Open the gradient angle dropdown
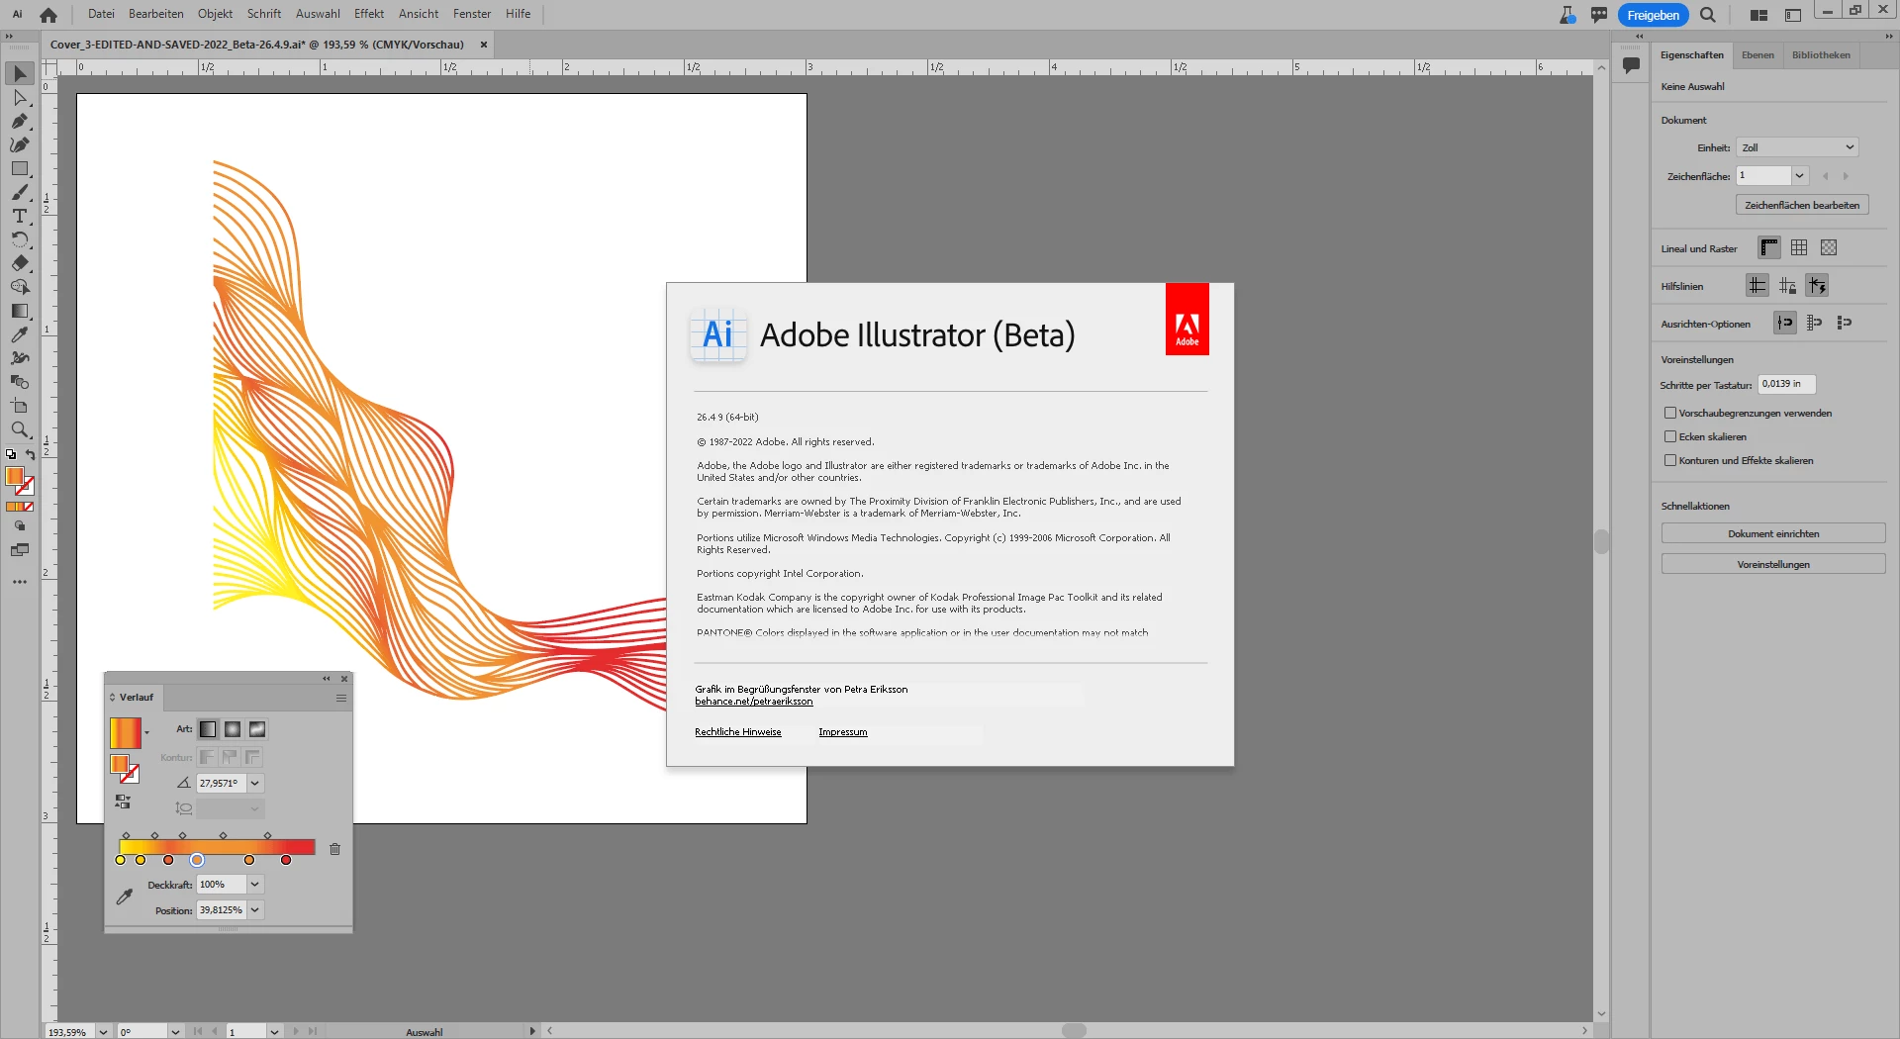The width and height of the screenshot is (1900, 1039). pos(255,783)
